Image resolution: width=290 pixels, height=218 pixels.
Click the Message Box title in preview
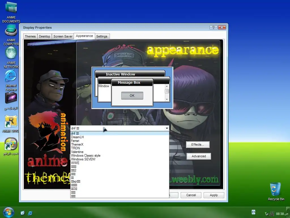pyautogui.click(x=129, y=83)
